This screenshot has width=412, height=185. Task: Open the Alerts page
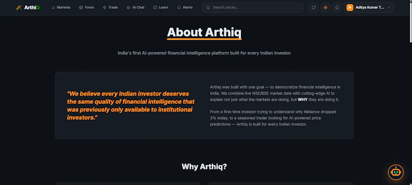(185, 8)
